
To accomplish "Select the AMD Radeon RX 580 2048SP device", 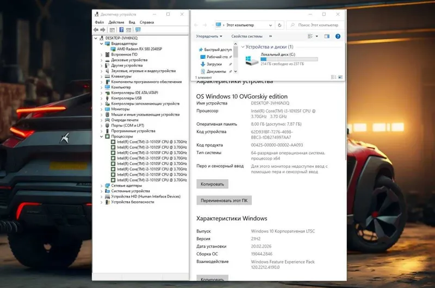I will click(139, 49).
